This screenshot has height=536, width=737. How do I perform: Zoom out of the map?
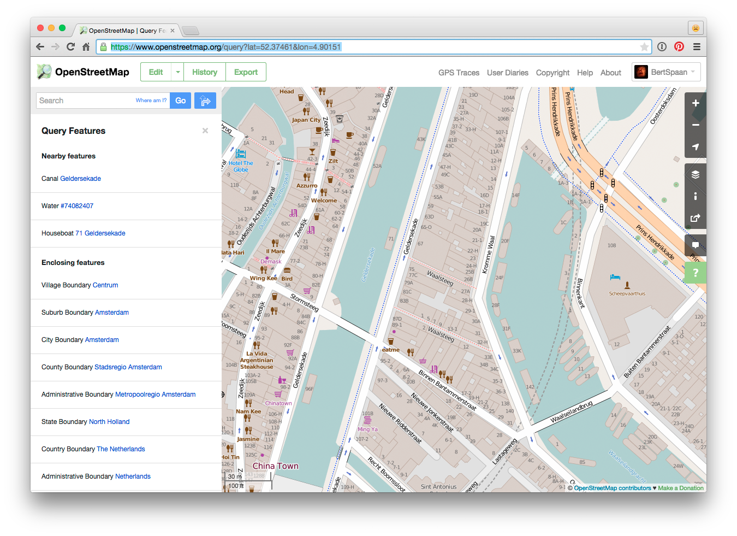pyautogui.click(x=696, y=125)
